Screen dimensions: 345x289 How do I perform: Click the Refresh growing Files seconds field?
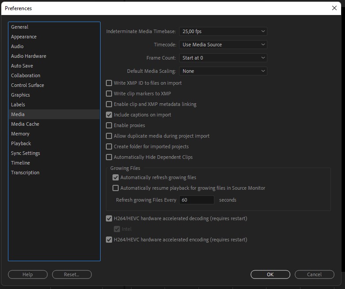197,199
